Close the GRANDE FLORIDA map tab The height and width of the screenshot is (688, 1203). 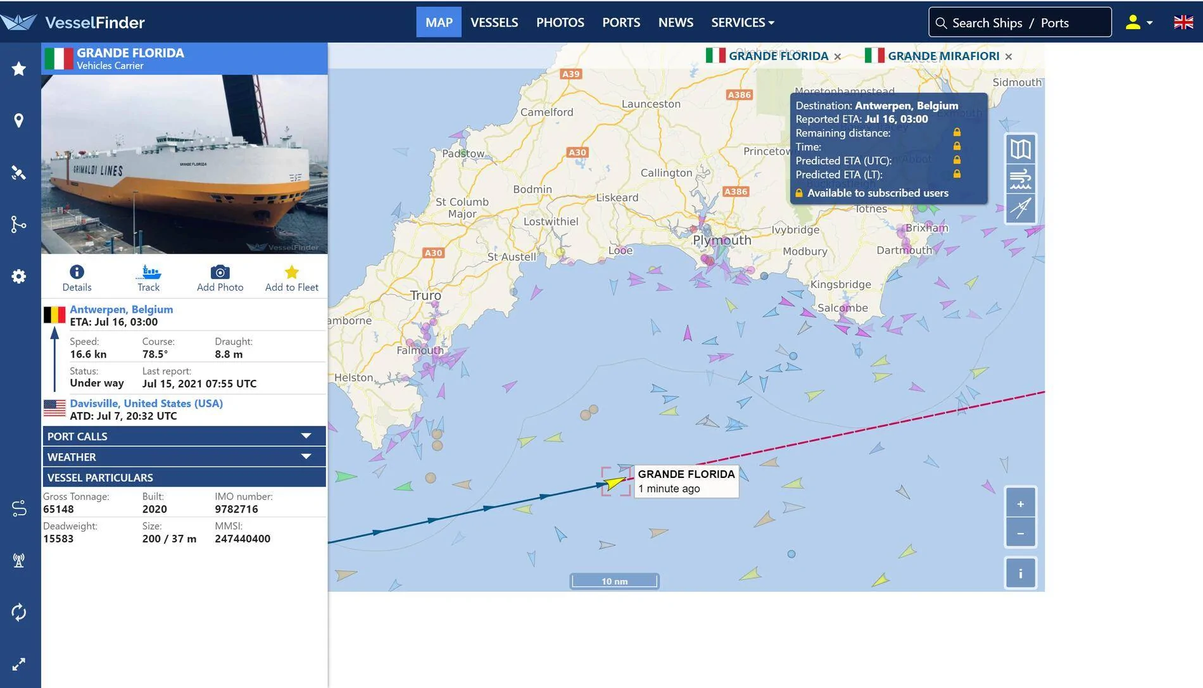pos(838,56)
